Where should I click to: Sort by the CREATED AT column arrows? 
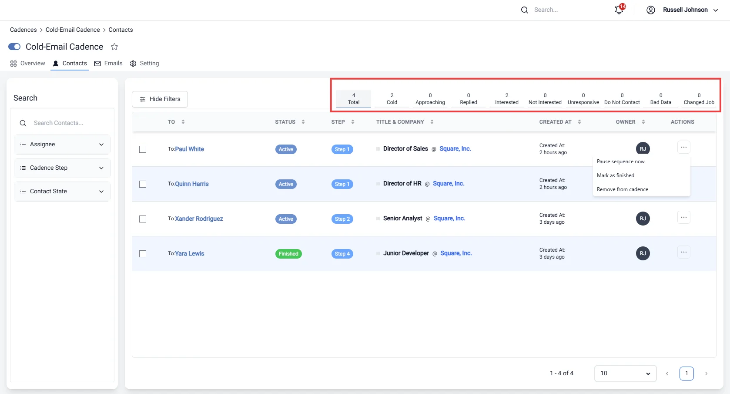click(579, 122)
